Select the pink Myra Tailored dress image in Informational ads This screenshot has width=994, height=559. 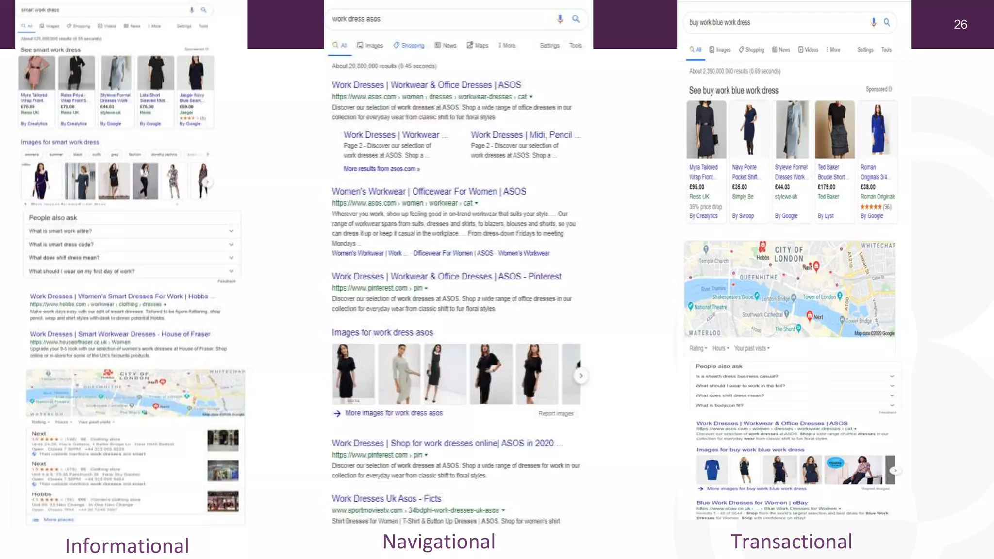[37, 72]
